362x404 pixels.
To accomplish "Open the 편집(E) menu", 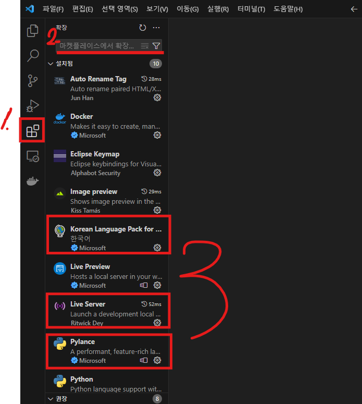I will point(83,9).
